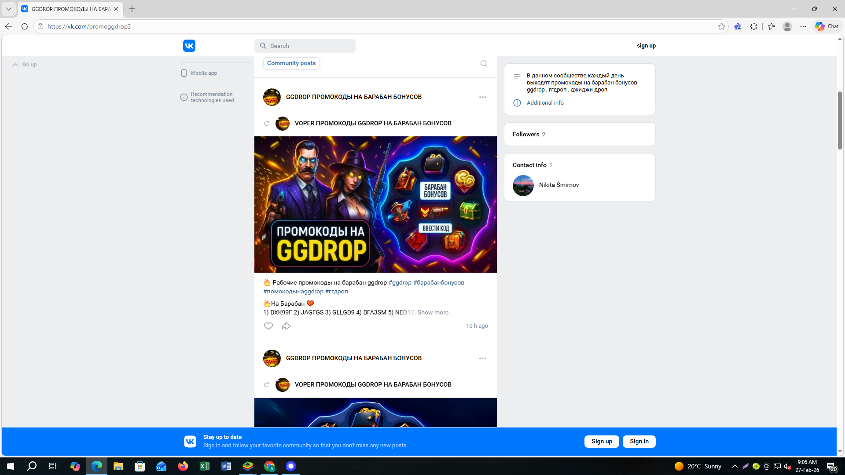The image size is (845, 475).
Task: Open three-dot menu of second post
Action: coord(483,358)
